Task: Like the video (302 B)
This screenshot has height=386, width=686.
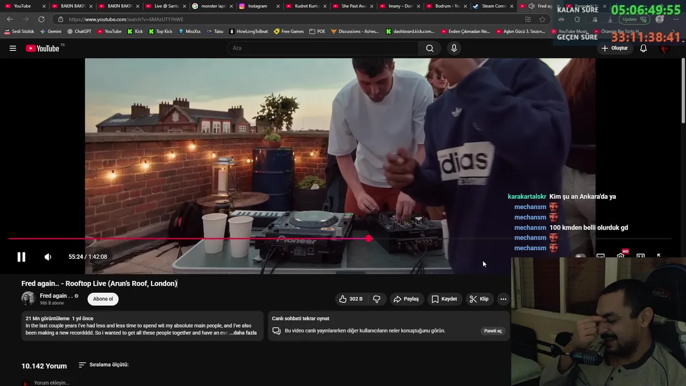Action: 351,299
